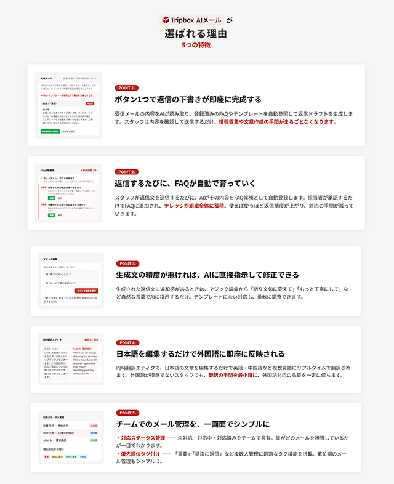
Task: Click the POINT 1 mail mockup thumbnail
Action: (68, 105)
